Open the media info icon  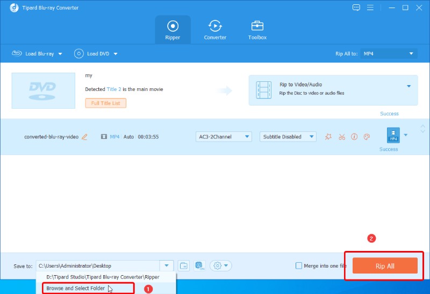[x=354, y=137]
